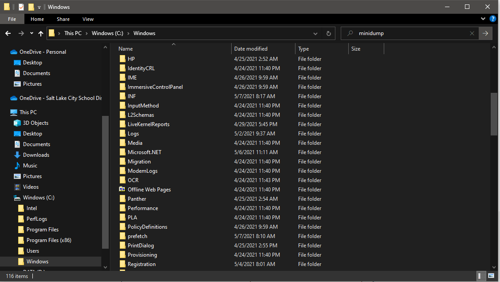Select the HP folder icon

coord(122,59)
